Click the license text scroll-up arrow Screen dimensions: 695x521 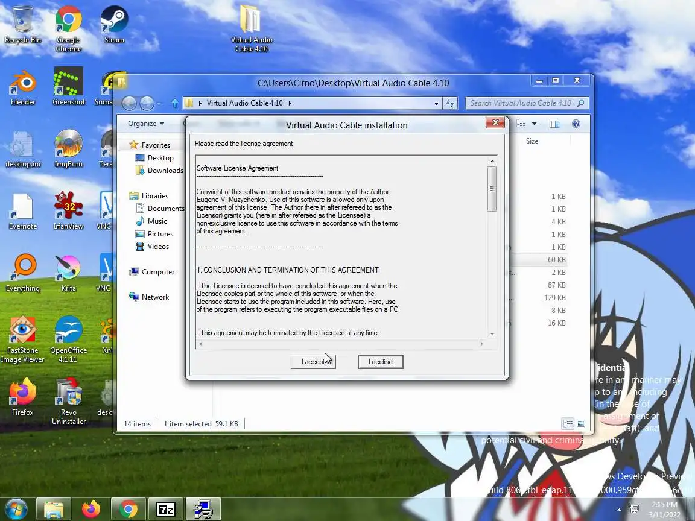[492, 161]
